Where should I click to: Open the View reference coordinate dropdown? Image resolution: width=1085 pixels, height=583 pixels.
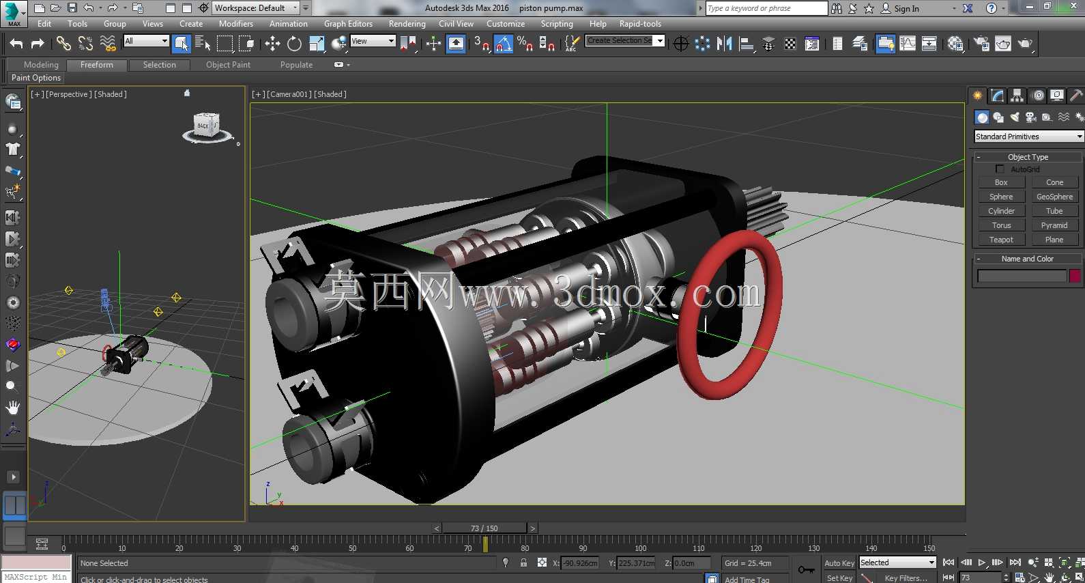click(x=373, y=41)
